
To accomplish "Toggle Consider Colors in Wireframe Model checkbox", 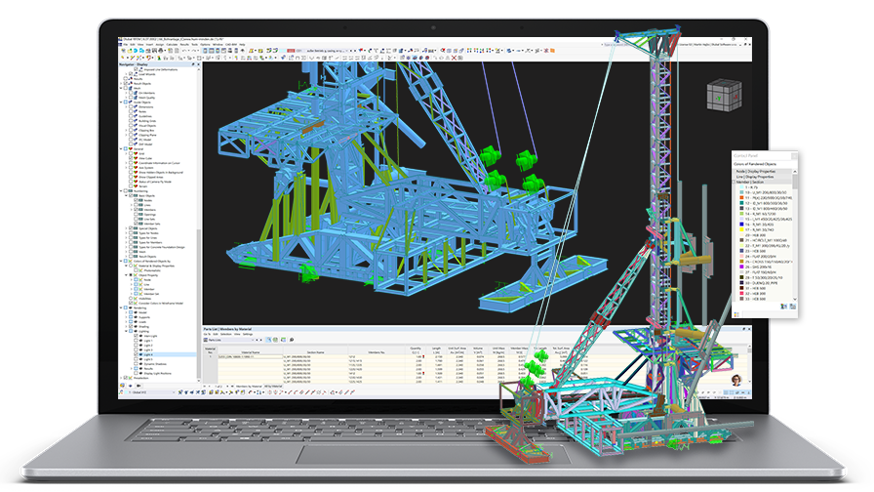I will click(x=131, y=303).
